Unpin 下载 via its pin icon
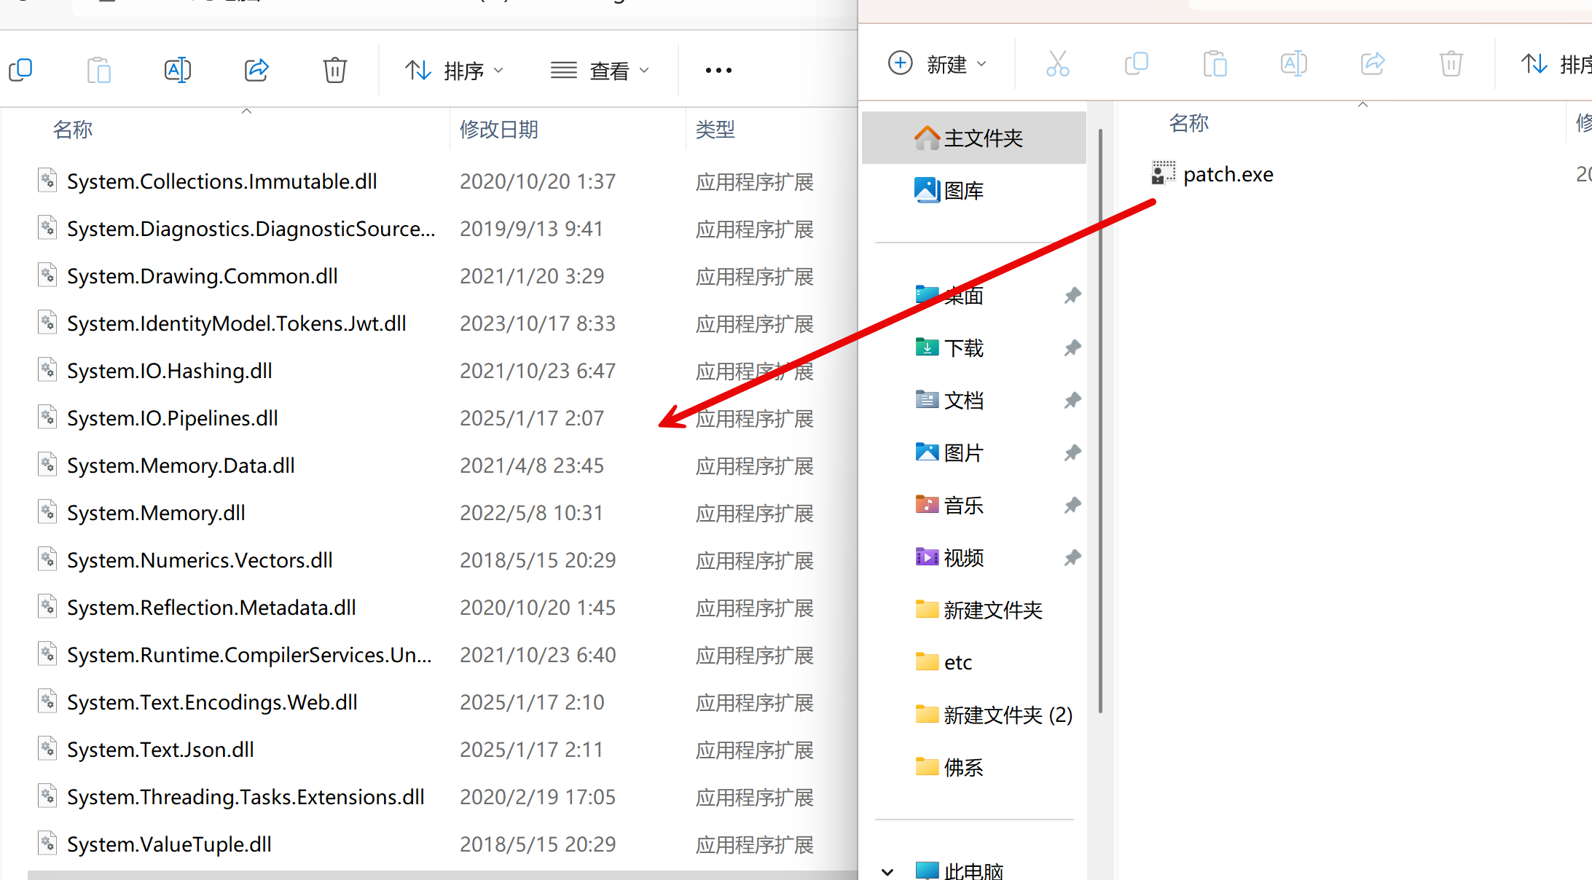The height and width of the screenshot is (880, 1592). tap(1072, 348)
